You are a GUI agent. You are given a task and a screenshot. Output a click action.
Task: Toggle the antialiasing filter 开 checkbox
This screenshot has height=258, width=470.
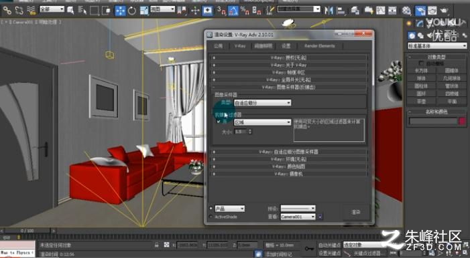click(219, 122)
